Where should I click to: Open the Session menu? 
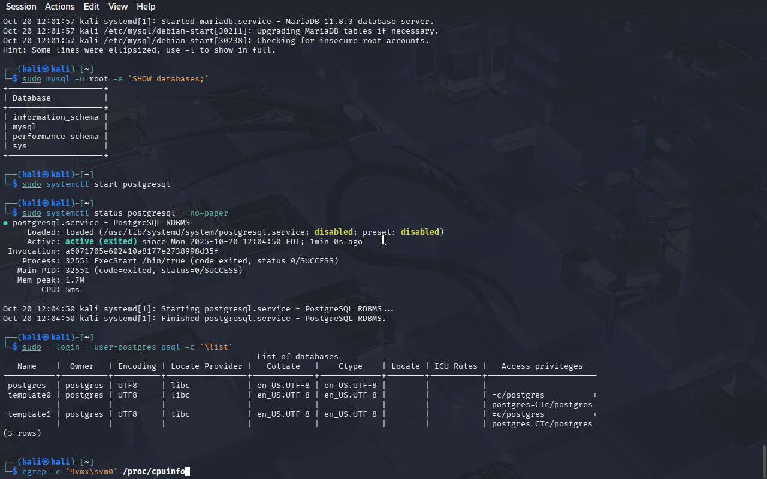(x=21, y=7)
